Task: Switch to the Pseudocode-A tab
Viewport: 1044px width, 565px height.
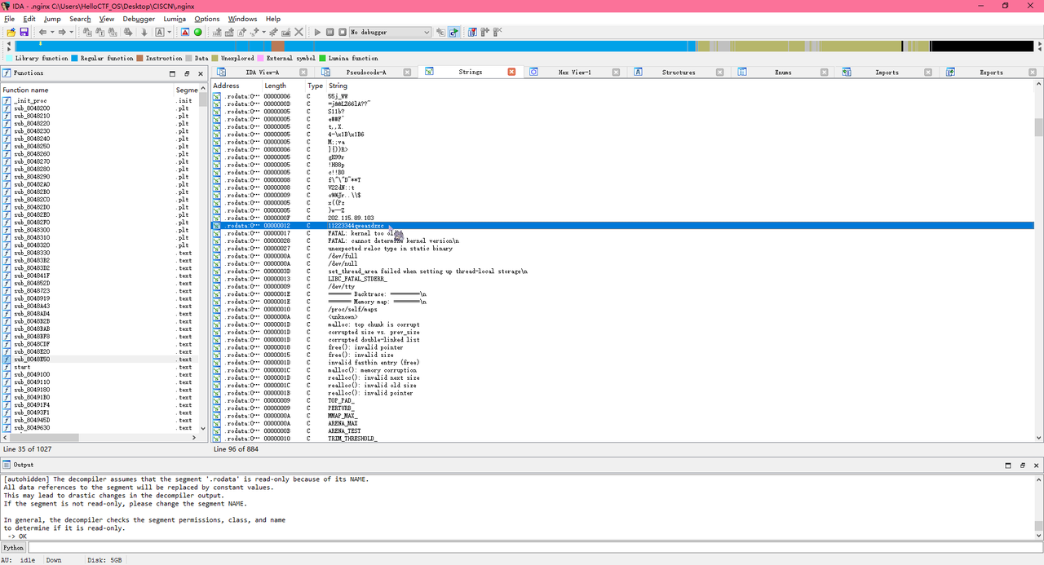Action: tap(366, 72)
